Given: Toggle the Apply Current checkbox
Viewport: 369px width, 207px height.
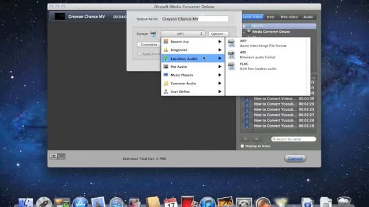Looking at the screenshot, I should (138, 54).
